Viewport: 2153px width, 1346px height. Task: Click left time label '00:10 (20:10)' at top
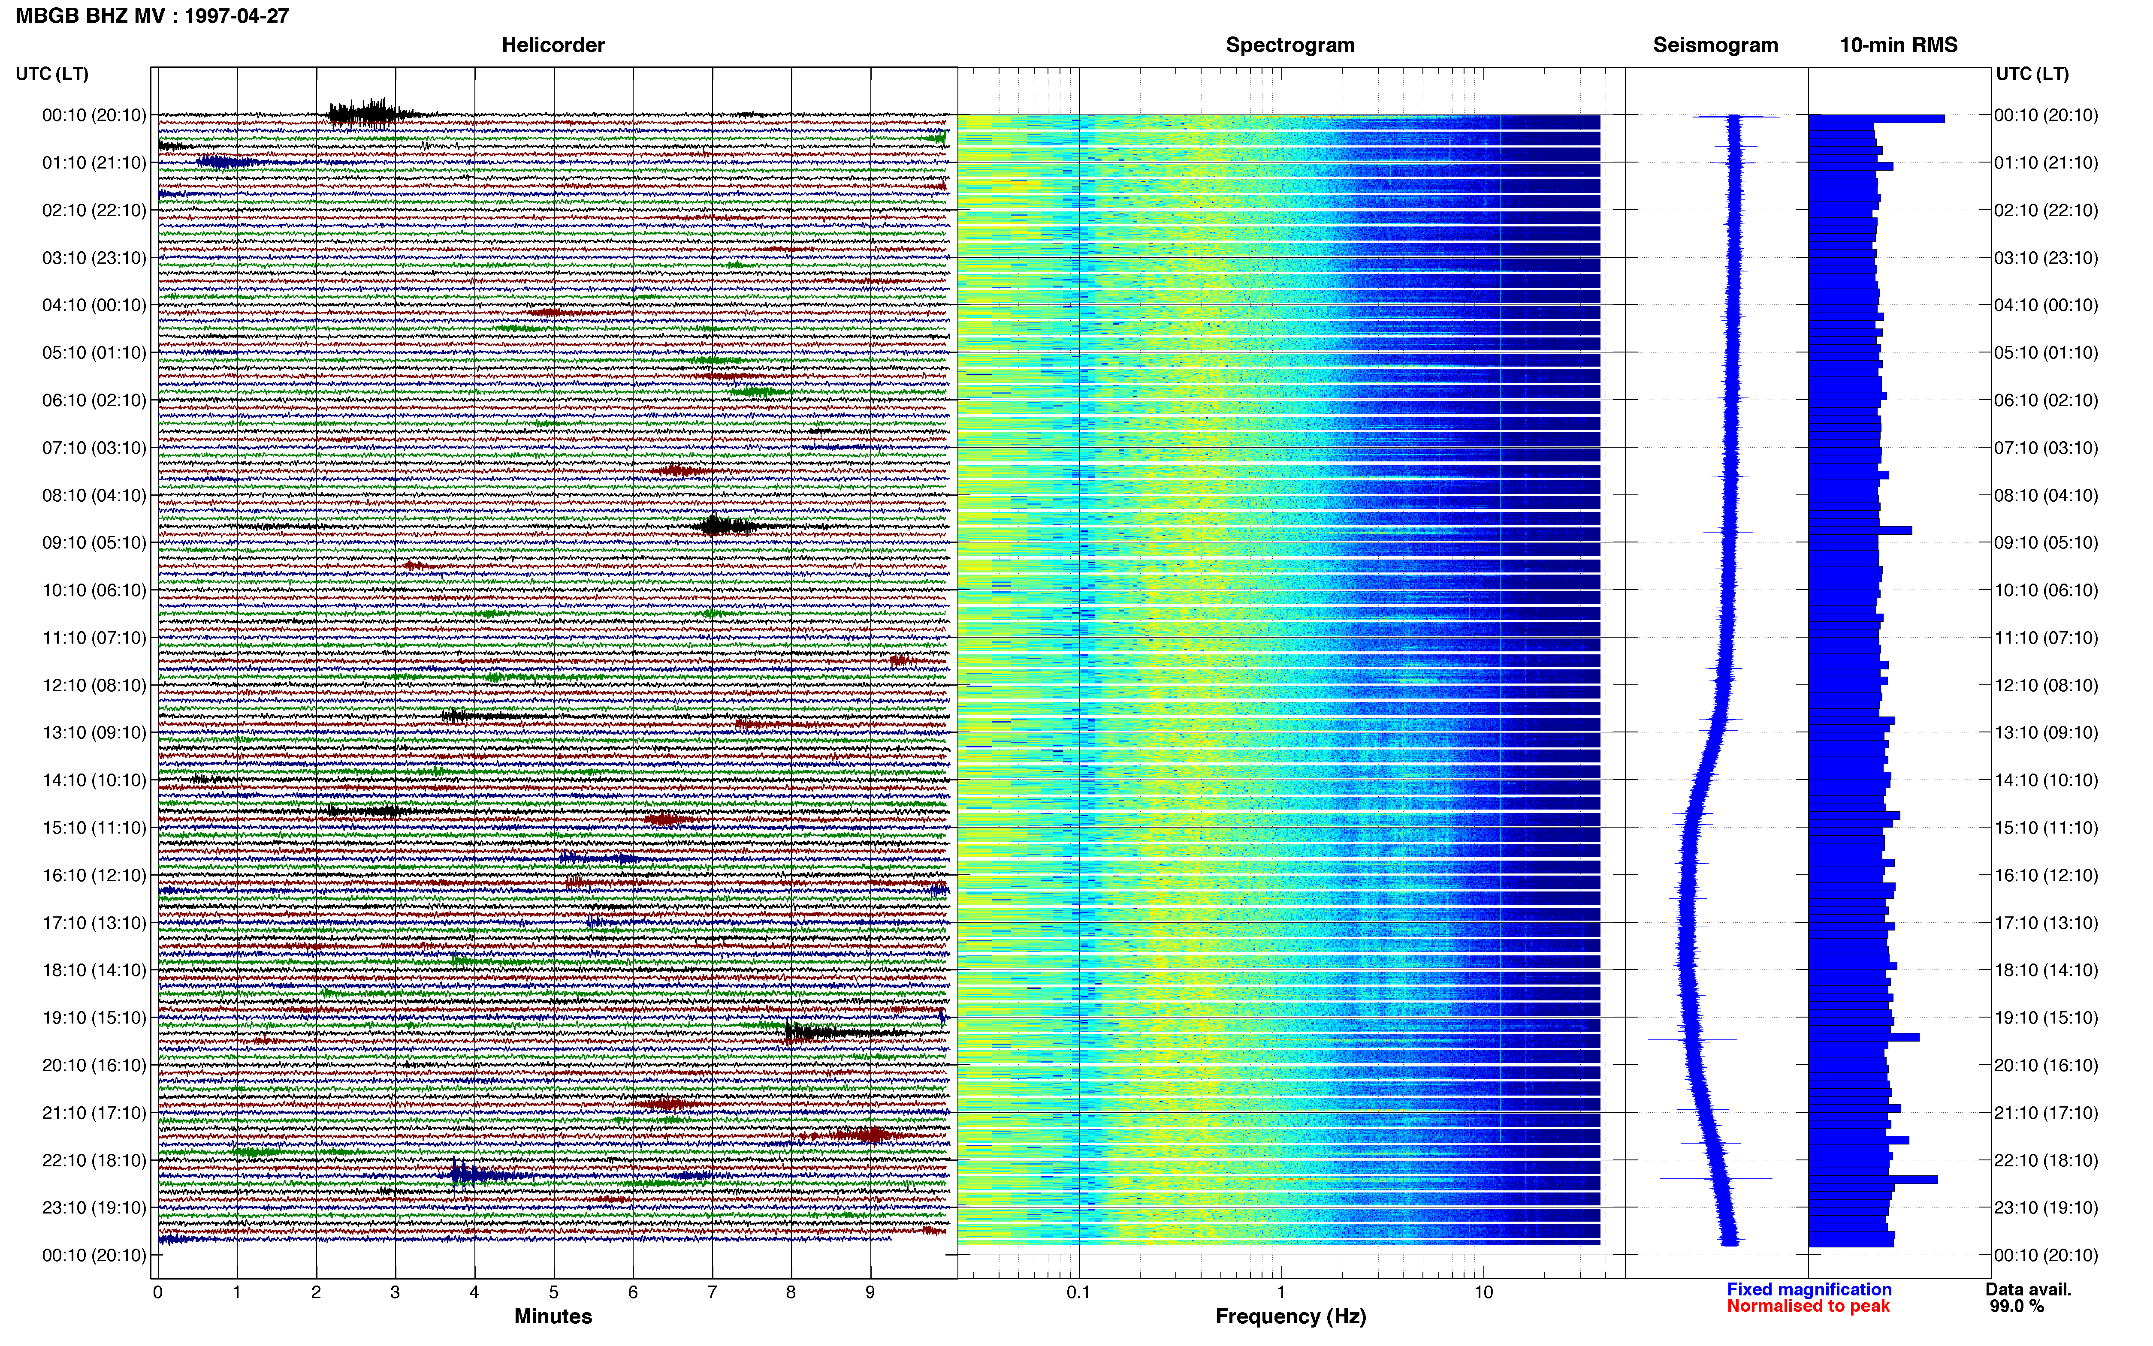tap(94, 115)
